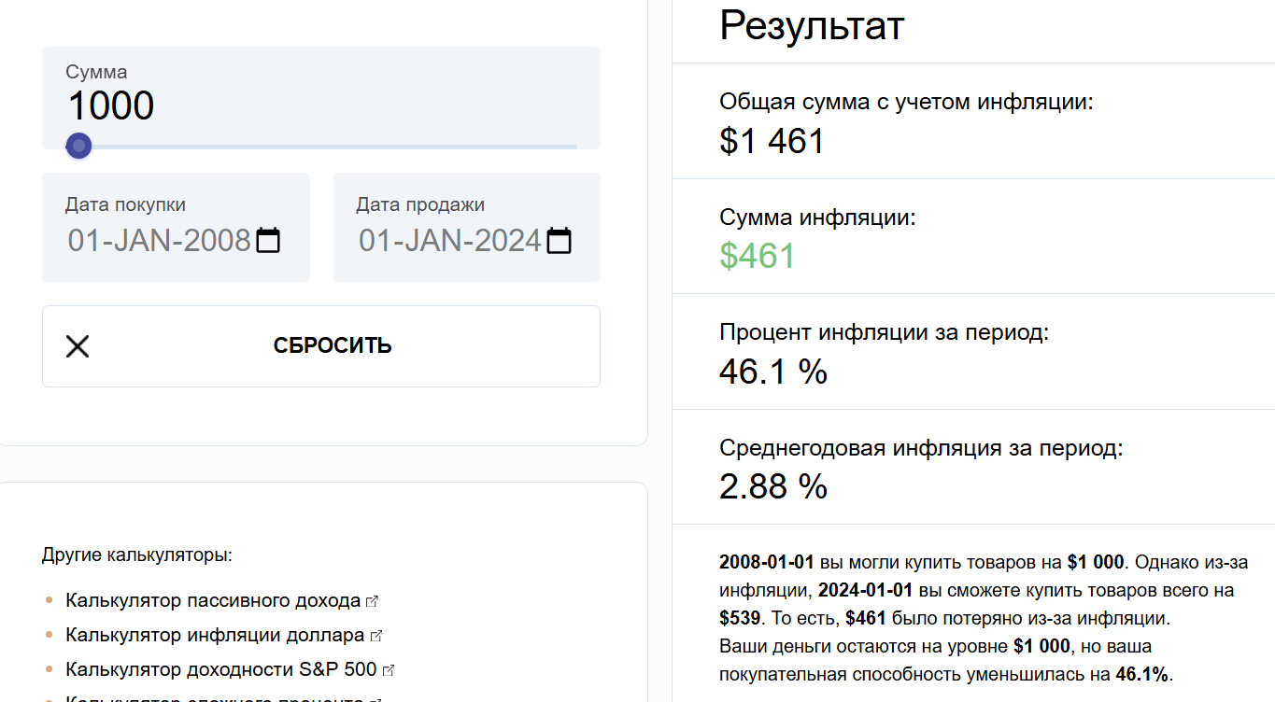Open the purchase date calendar picker icon

[268, 241]
